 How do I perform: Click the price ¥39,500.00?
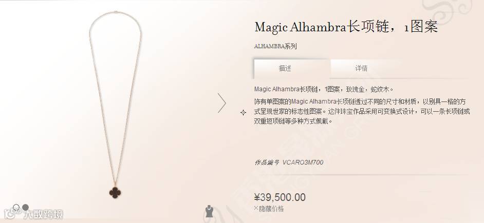(280, 197)
